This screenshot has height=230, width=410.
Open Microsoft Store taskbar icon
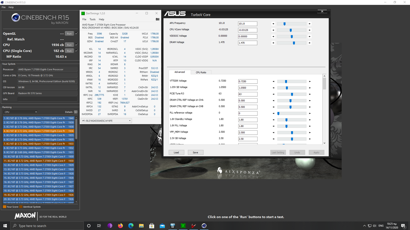tap(152, 226)
